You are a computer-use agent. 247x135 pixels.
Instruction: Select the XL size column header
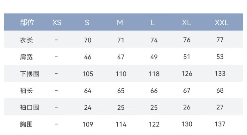click(x=186, y=23)
